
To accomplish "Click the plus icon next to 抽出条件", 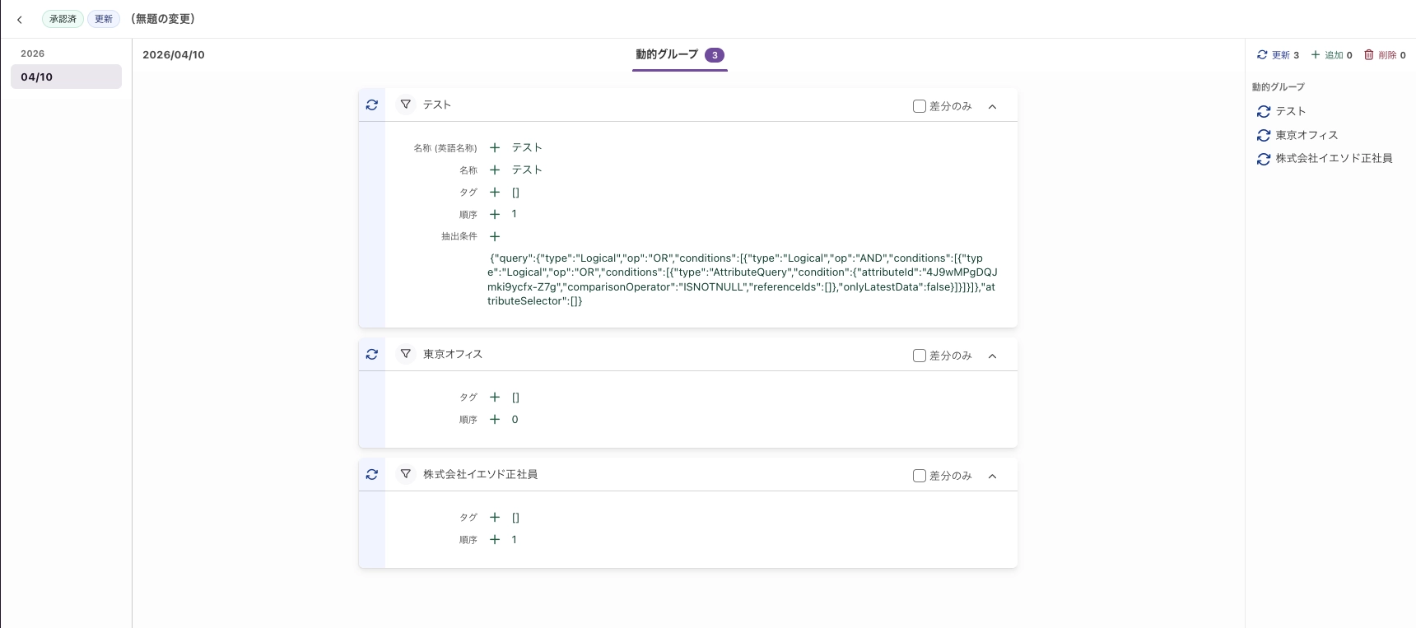I will (495, 236).
